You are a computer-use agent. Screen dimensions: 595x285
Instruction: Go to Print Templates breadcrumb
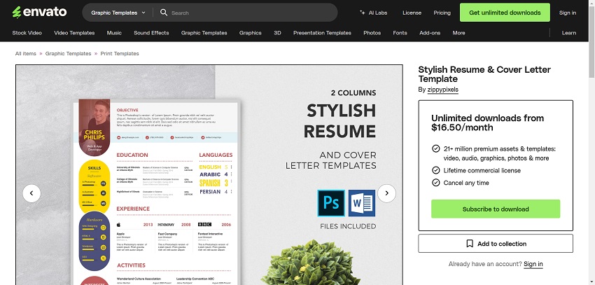(x=120, y=53)
